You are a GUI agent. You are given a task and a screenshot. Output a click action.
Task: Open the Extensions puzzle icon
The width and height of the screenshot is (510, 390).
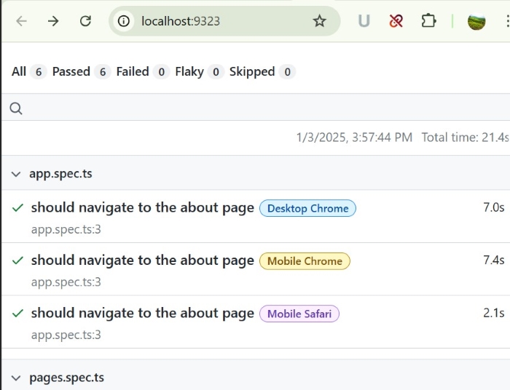click(x=428, y=21)
